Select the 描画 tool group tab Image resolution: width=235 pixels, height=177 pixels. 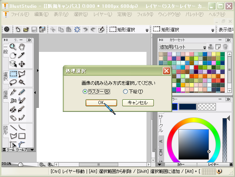tap(6, 95)
